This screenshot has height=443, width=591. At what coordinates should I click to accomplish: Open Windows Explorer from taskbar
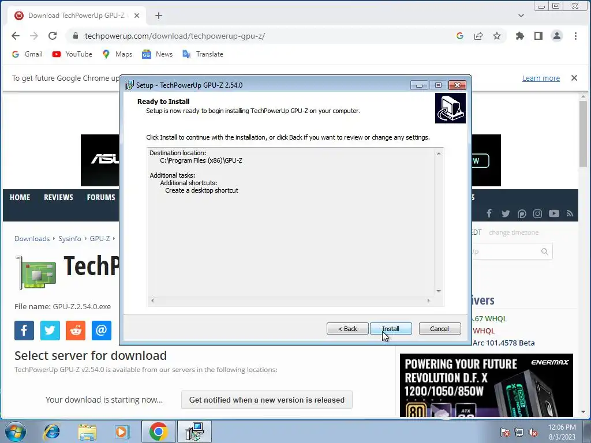tap(87, 431)
